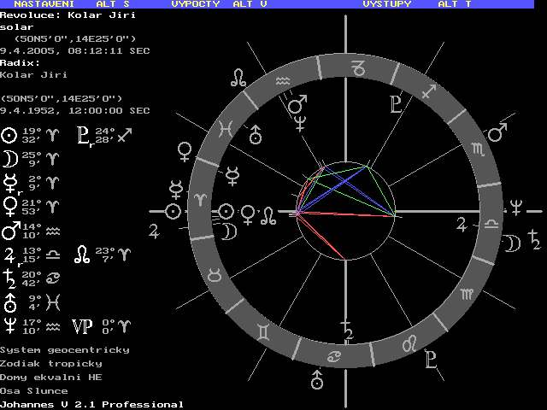Click the 'System geocentricky' setting text
The width and height of the screenshot is (547, 410).
tap(65, 350)
